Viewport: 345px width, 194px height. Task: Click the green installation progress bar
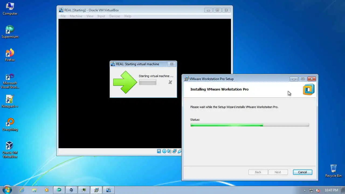250,125
